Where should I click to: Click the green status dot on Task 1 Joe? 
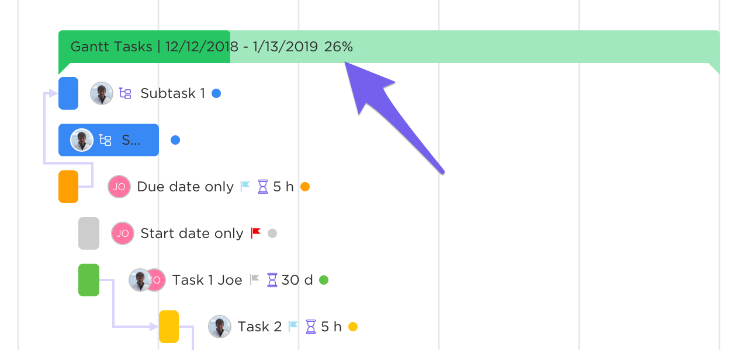pyautogui.click(x=324, y=280)
